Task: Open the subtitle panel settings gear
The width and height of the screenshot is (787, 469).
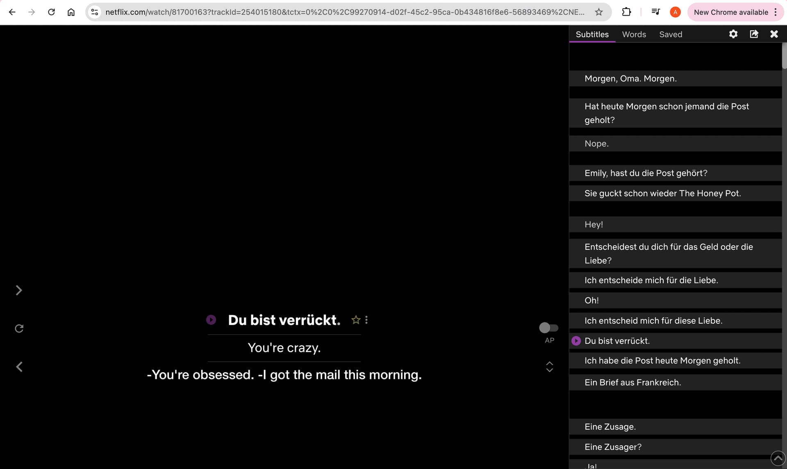Action: (x=733, y=34)
